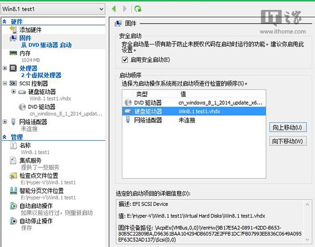Select 硬盘驱动器 row in boot order
Image resolution: width=315 pixels, height=247 pixels.
(x=194, y=111)
